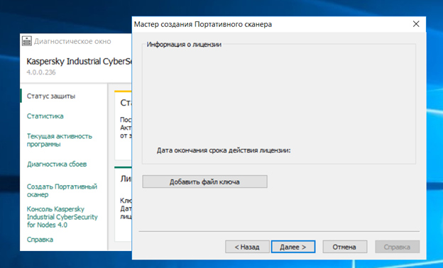Cancel the wizard with Отмена

tap(345, 247)
